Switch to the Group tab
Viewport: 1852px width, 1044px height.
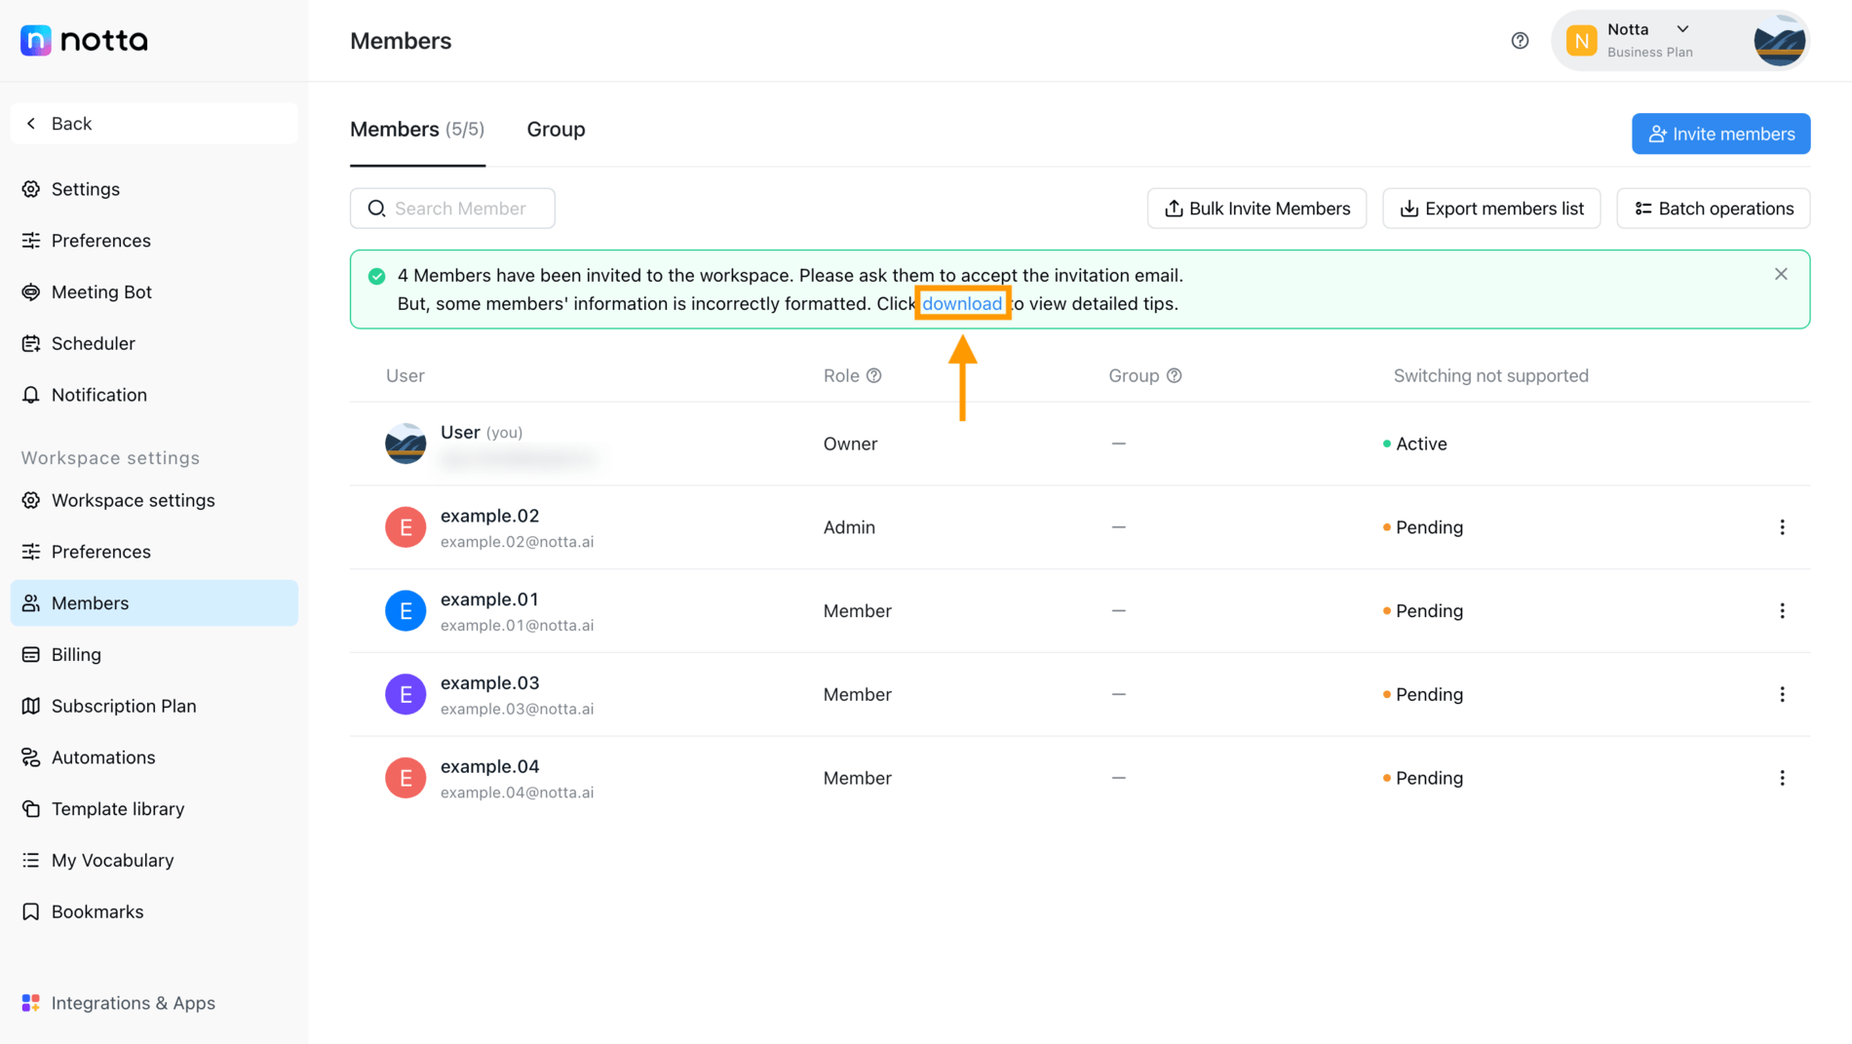[556, 129]
